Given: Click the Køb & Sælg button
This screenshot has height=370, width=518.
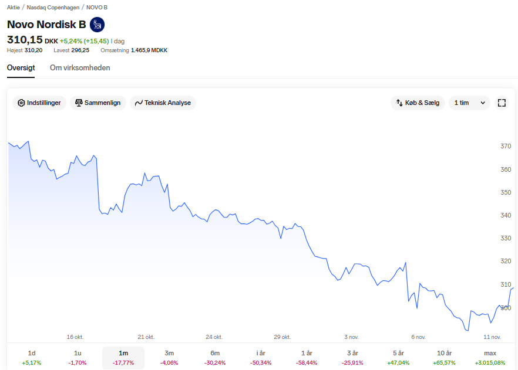Looking at the screenshot, I should click(x=418, y=103).
